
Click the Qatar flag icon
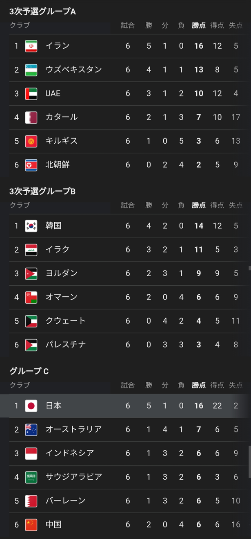point(31,117)
